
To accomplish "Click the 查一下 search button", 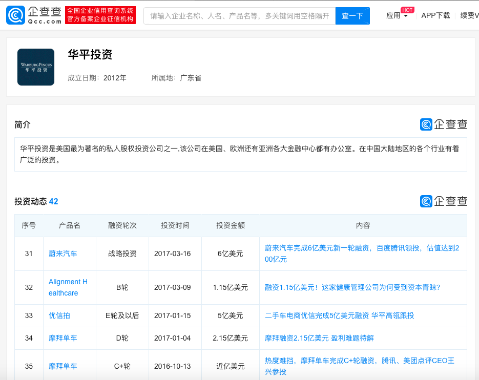I will tap(352, 16).
